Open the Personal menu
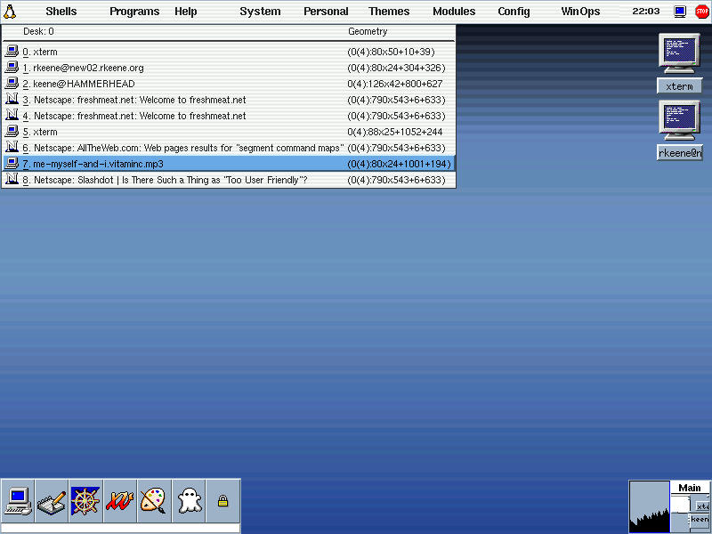This screenshot has height=534, width=712. click(x=326, y=12)
